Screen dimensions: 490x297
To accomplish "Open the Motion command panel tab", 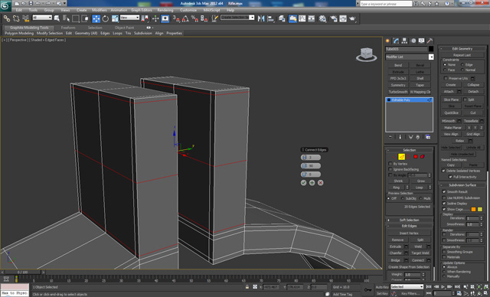I will (x=413, y=41).
